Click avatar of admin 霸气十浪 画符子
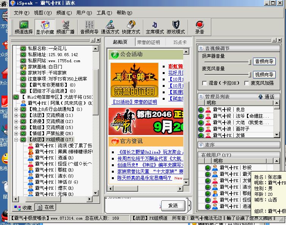 click(x=208, y=129)
